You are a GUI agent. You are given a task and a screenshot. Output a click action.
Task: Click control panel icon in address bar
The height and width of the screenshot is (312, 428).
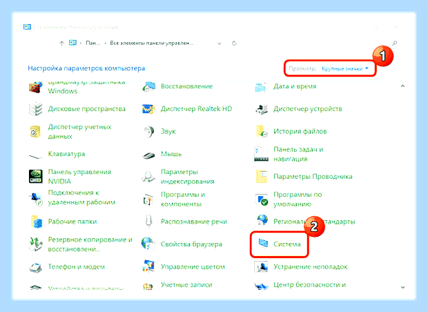(x=72, y=43)
